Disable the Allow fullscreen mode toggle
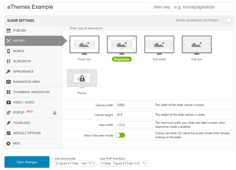This screenshot has width=236, height=170. [x=120, y=135]
